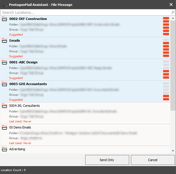The width and height of the screenshot is (176, 174).
Task: Click the folder icon beside 0004-JKL Consultants
Action: pyautogui.click(x=4, y=106)
